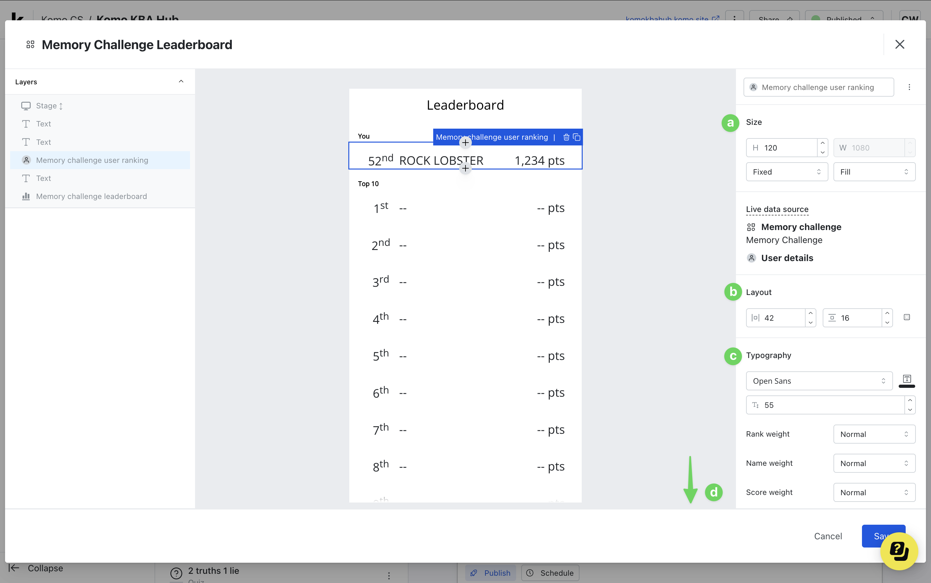Select Memory challenge leaderboard layer
Screen dimensions: 931x583
(91, 196)
